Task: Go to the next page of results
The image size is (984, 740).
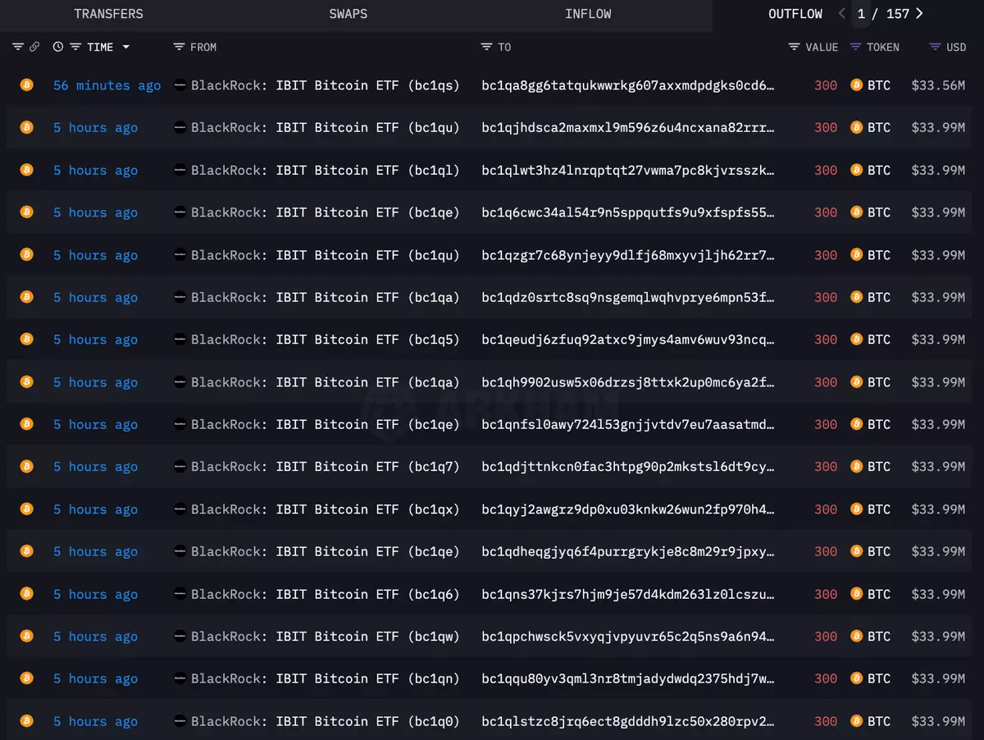Action: 919,14
